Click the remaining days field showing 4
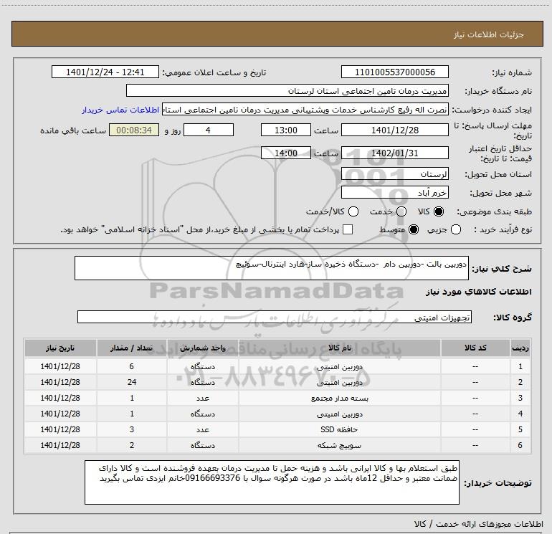Viewport: 552px width, 534px height. pyautogui.click(x=209, y=130)
